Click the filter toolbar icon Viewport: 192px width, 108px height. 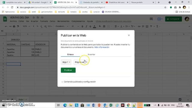(151, 26)
